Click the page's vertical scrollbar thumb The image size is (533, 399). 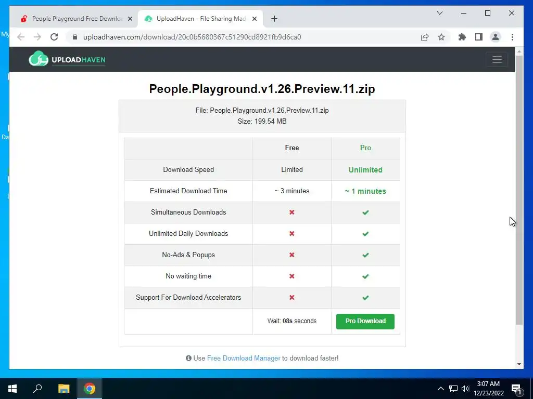(519, 190)
